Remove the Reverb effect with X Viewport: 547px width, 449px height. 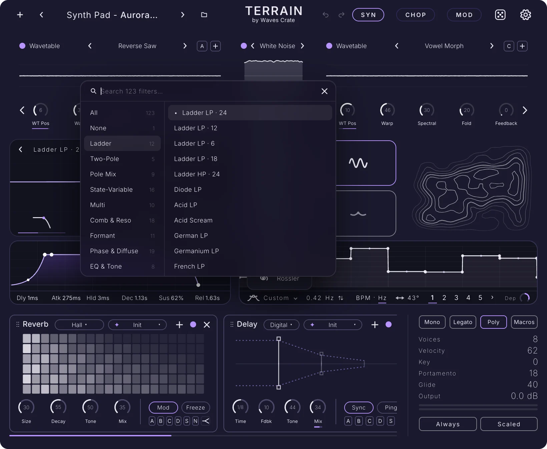[x=207, y=325]
